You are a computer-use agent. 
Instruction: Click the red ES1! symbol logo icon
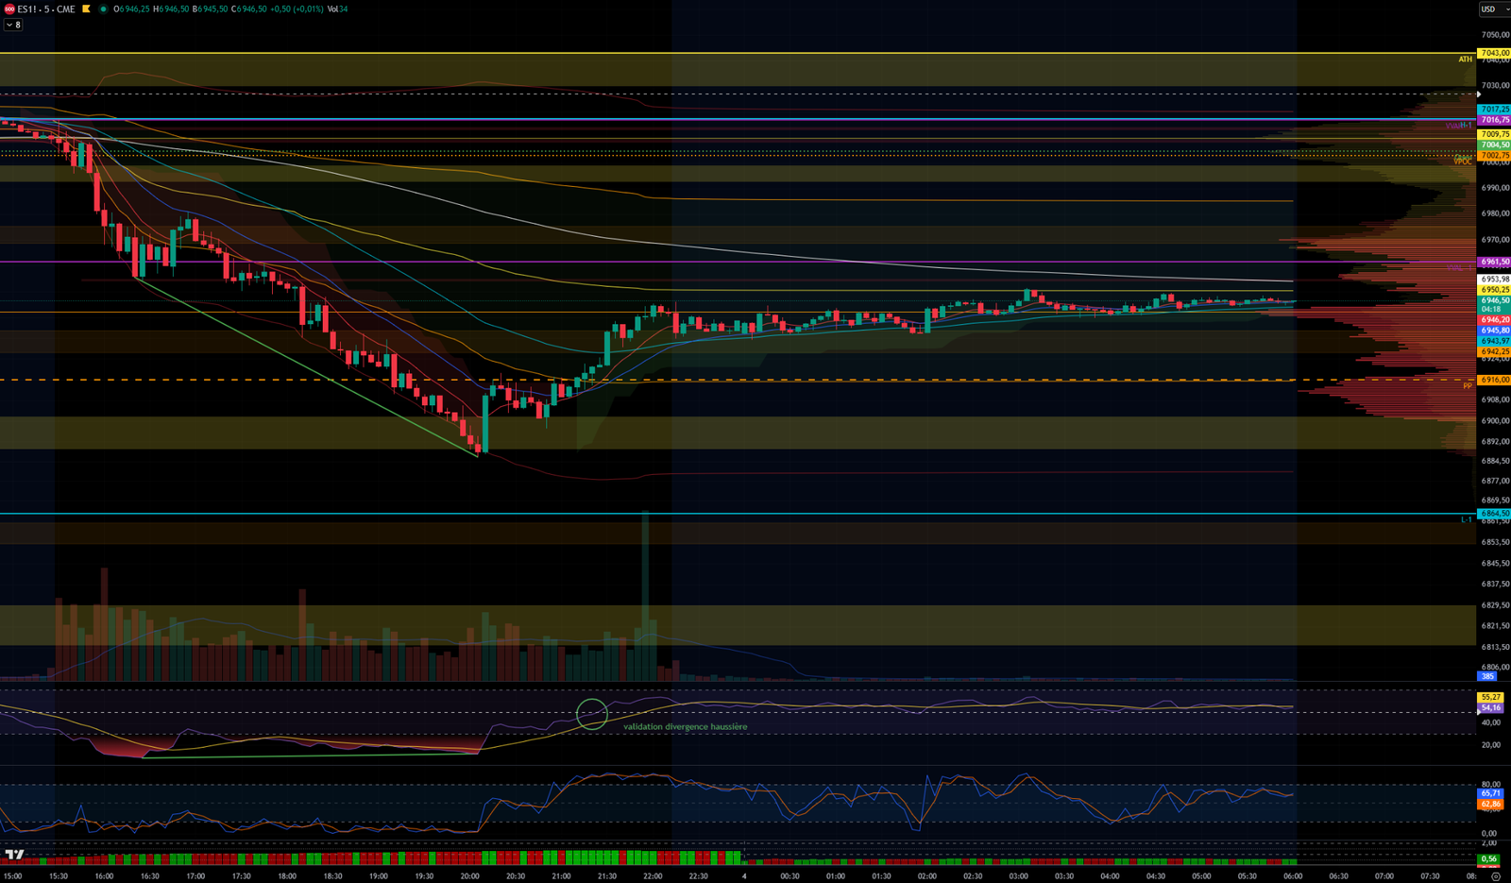point(9,9)
